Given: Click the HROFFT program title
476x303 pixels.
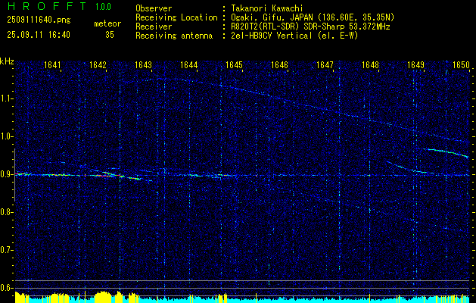Looking at the screenshot, I should (x=46, y=6).
